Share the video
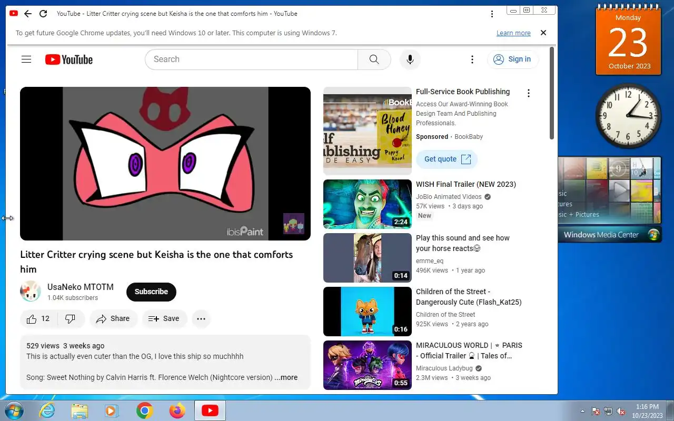This screenshot has height=421, width=674. point(113,318)
